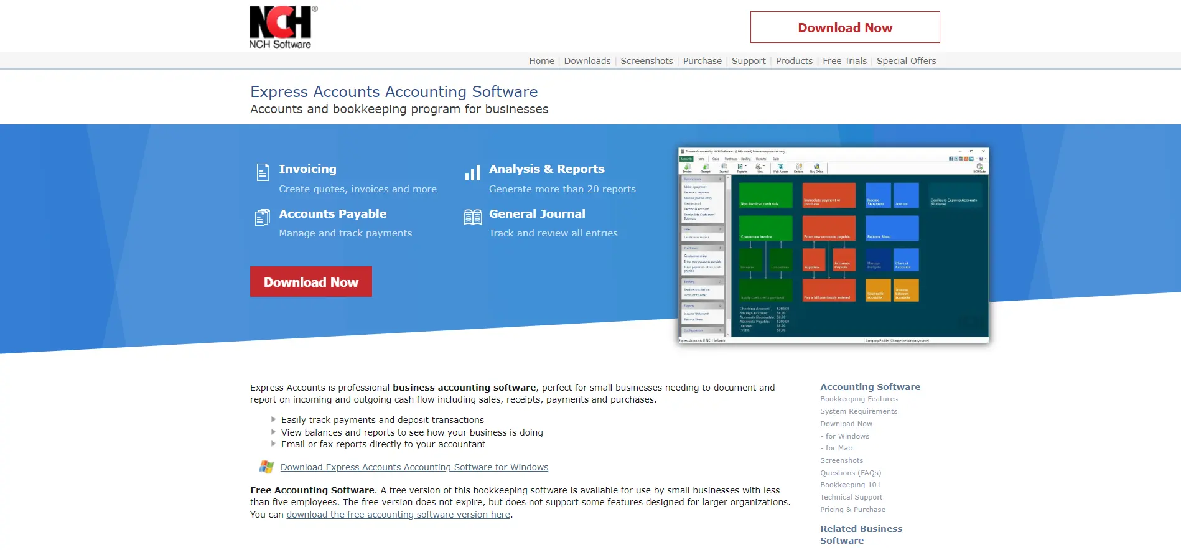Click the Analysis & Reports feature title
This screenshot has height=550, width=1181.
tap(546, 169)
